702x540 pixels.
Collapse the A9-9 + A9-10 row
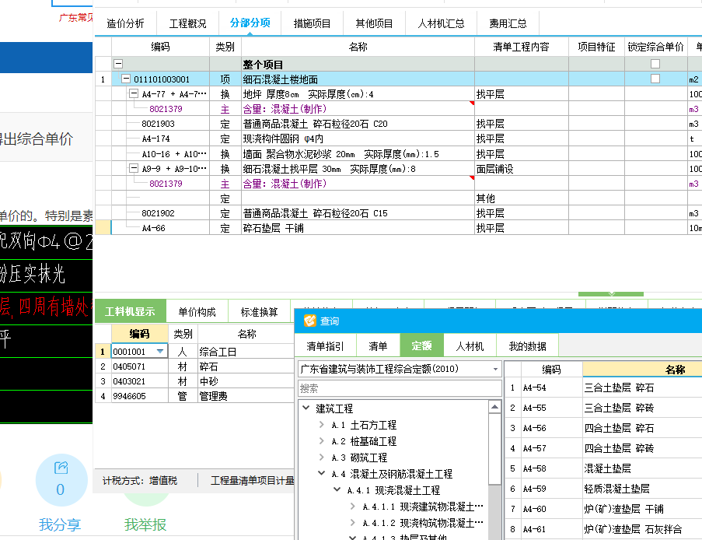pyautogui.click(x=134, y=168)
